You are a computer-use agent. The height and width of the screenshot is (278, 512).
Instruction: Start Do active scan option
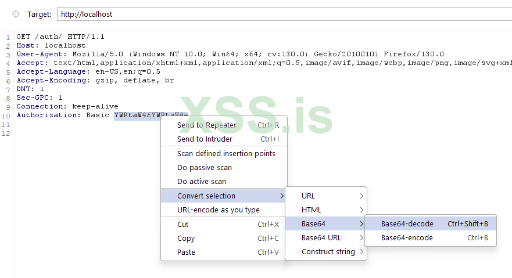pos(202,181)
